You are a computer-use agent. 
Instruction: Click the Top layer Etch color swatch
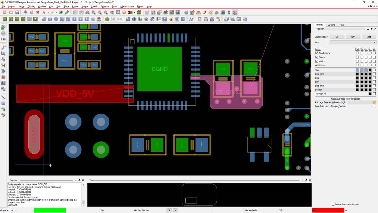(357, 70)
